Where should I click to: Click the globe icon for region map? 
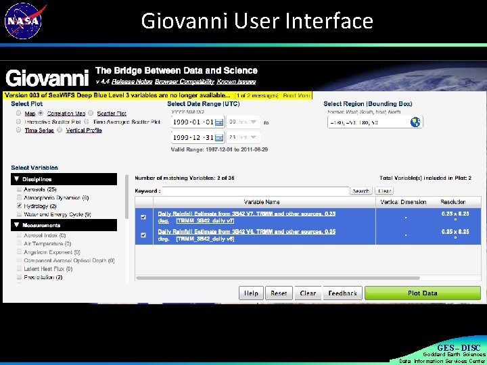coord(415,122)
